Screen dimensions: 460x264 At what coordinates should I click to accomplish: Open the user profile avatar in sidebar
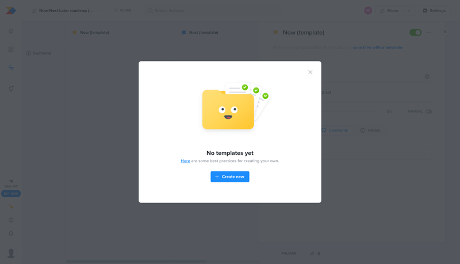(11, 253)
